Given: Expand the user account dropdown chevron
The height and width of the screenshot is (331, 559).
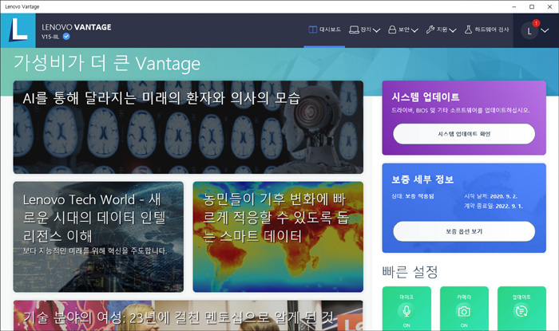Looking at the screenshot, I should tap(545, 30).
